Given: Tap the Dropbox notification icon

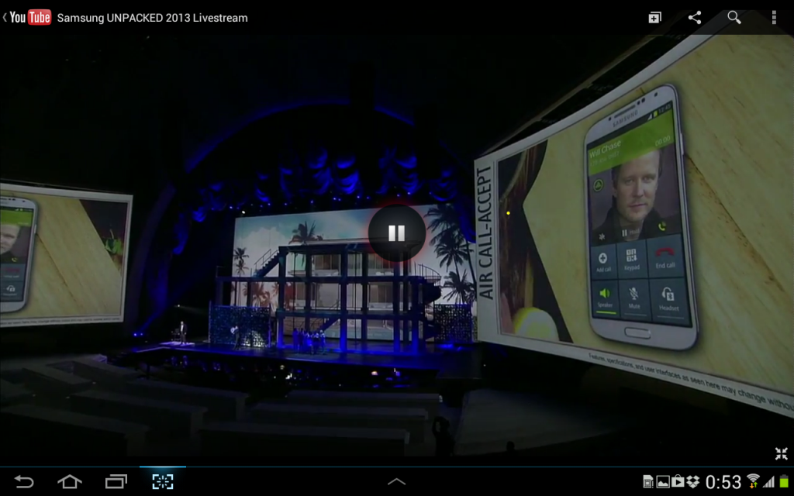Looking at the screenshot, I should (x=692, y=481).
